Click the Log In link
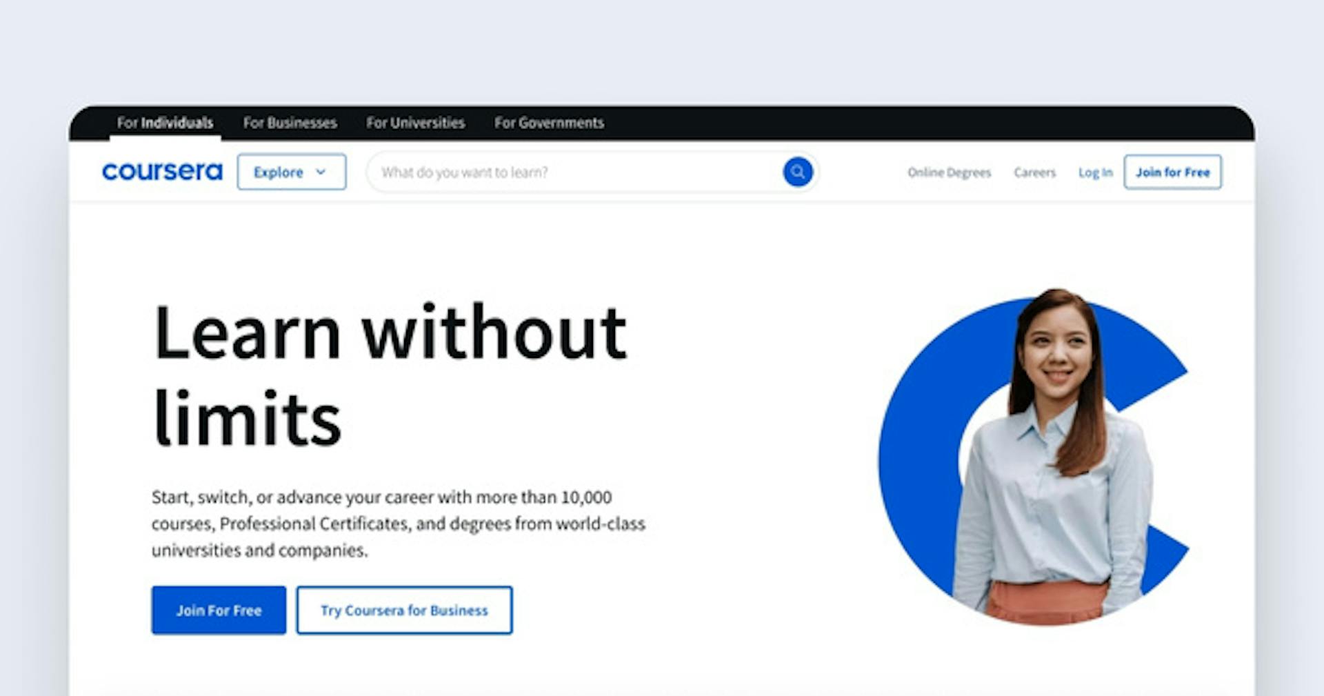 1095,172
